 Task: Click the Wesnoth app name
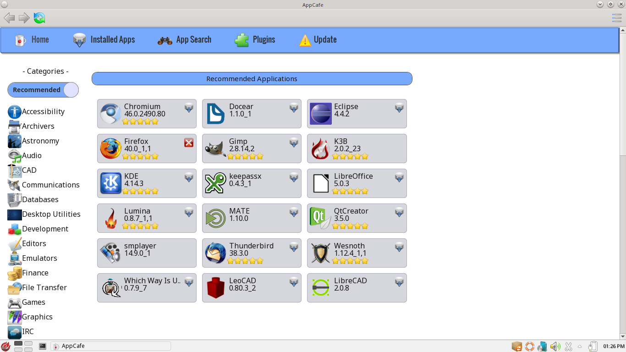[x=349, y=246]
